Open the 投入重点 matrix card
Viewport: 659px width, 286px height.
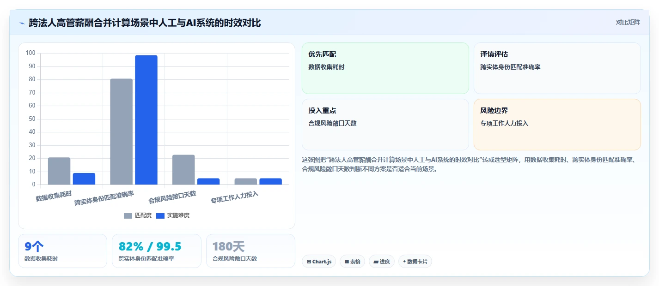coord(385,125)
